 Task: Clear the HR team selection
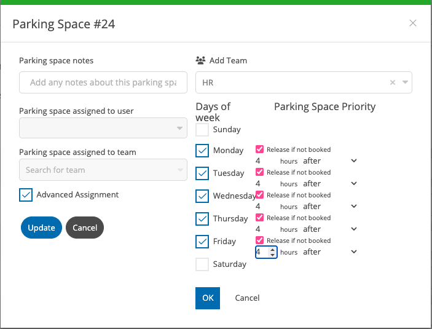click(393, 82)
